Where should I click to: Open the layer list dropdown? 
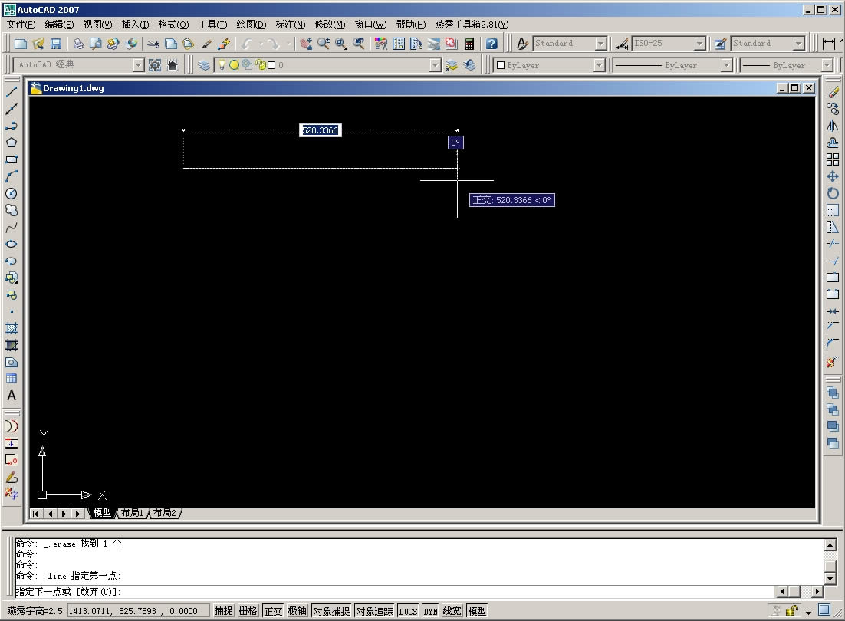pyautogui.click(x=435, y=65)
